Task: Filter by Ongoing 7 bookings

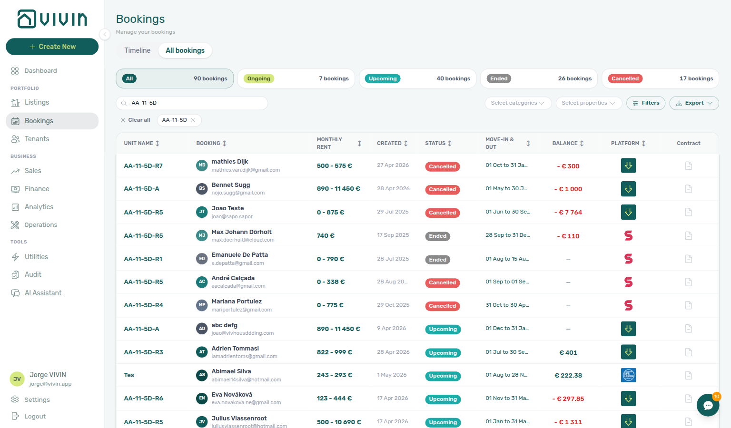Action: tap(296, 78)
